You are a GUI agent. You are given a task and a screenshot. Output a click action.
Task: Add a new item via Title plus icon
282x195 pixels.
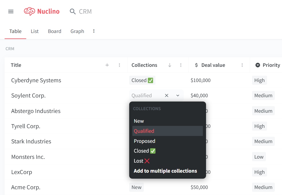107,65
